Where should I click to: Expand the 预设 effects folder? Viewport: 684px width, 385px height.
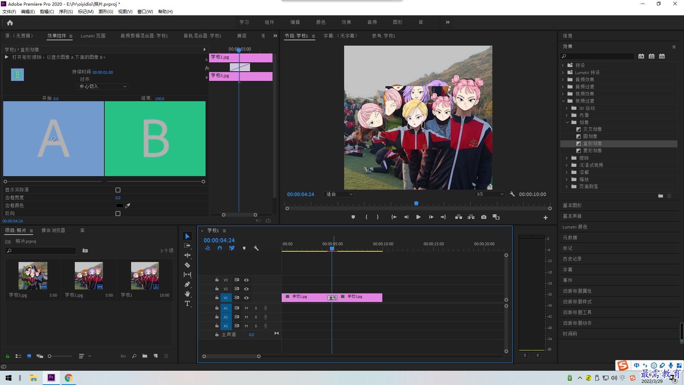point(563,66)
